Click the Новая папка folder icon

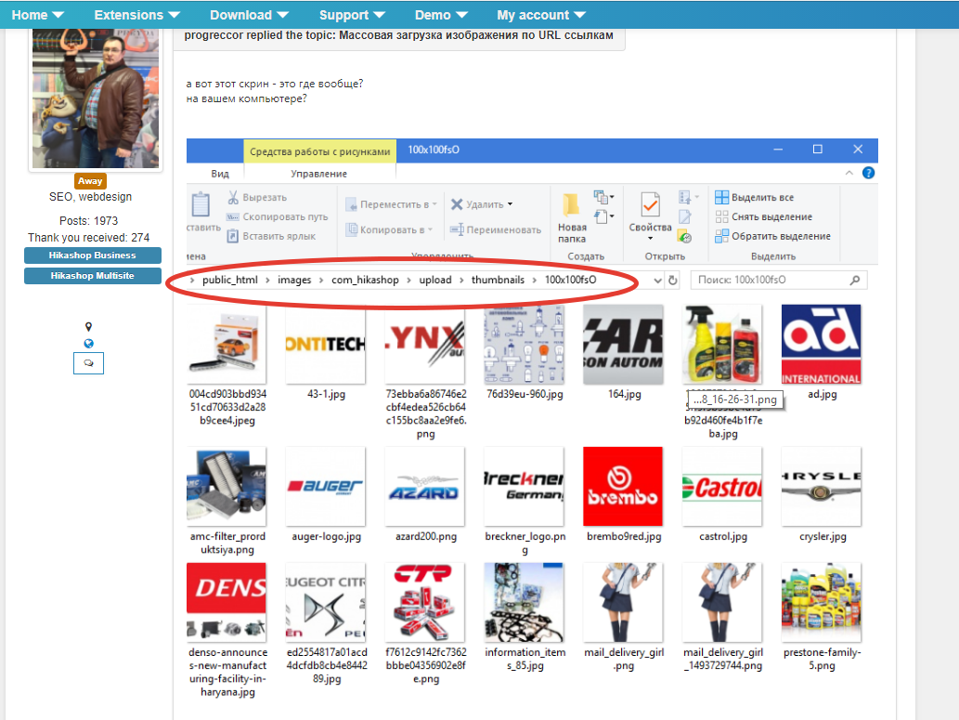point(571,205)
